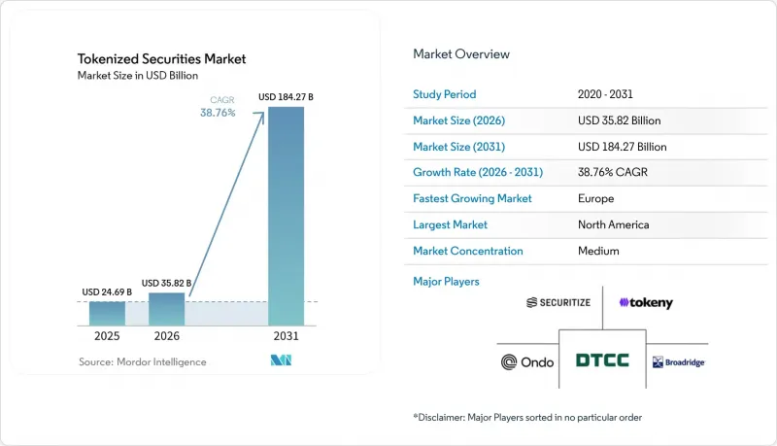This screenshot has width=777, height=446.
Task: Click the Source: Mordor Intelligence text
Action: [142, 361]
